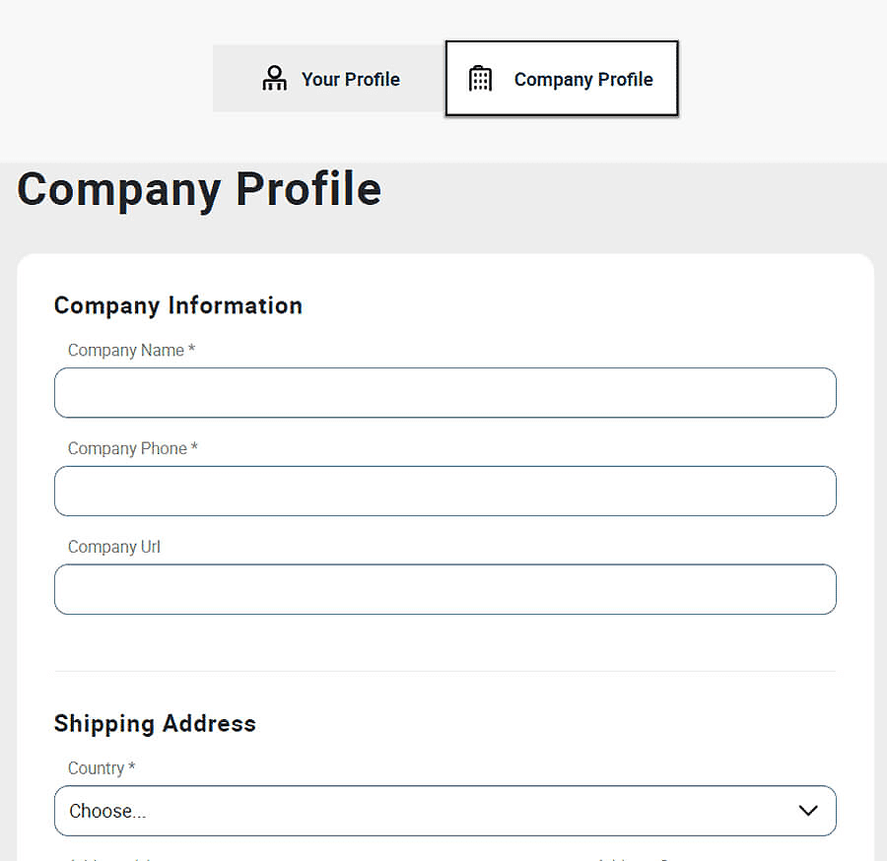Click the building icon on Company Profile tab
This screenshot has height=861, width=887.
[480, 79]
